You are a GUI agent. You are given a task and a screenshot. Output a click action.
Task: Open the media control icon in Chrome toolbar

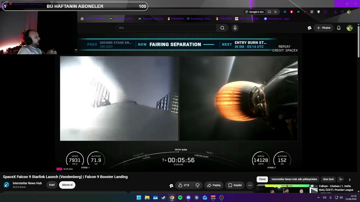pos(342,12)
